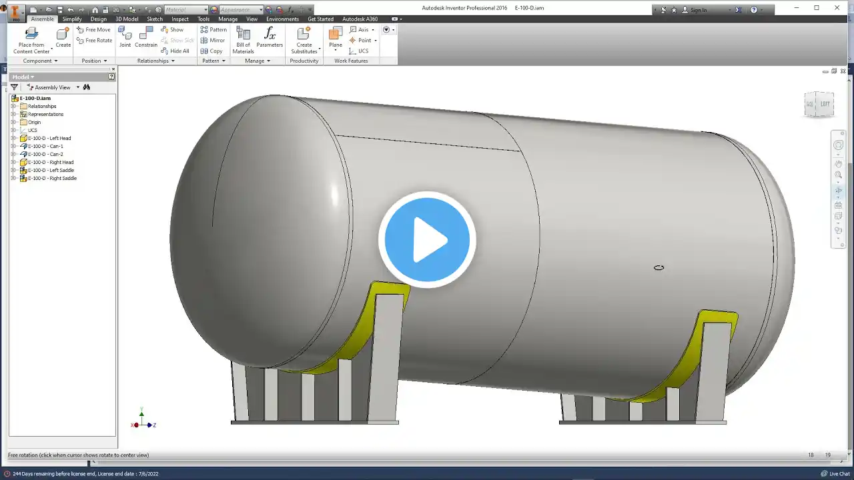
Task: Click the Sign In button
Action: [699, 10]
